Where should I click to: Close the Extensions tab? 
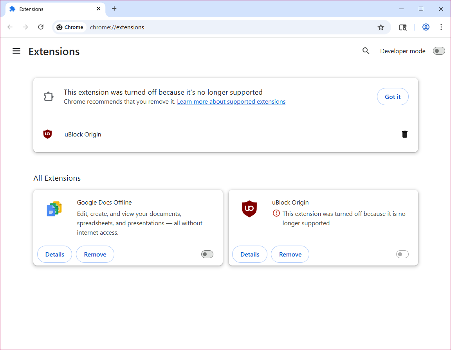[98, 9]
